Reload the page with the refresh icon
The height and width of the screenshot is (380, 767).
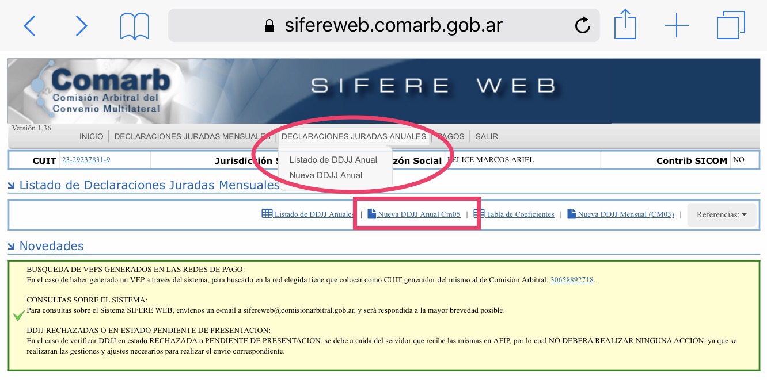pos(583,25)
